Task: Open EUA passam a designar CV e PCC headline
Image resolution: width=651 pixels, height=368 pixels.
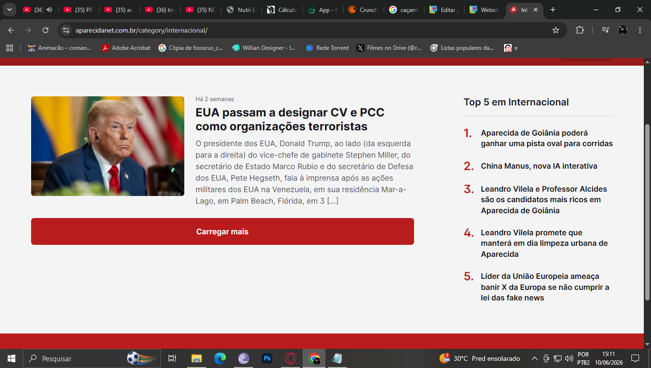Action: point(290,119)
